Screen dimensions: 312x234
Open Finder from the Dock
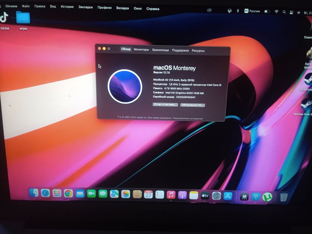[34, 193]
